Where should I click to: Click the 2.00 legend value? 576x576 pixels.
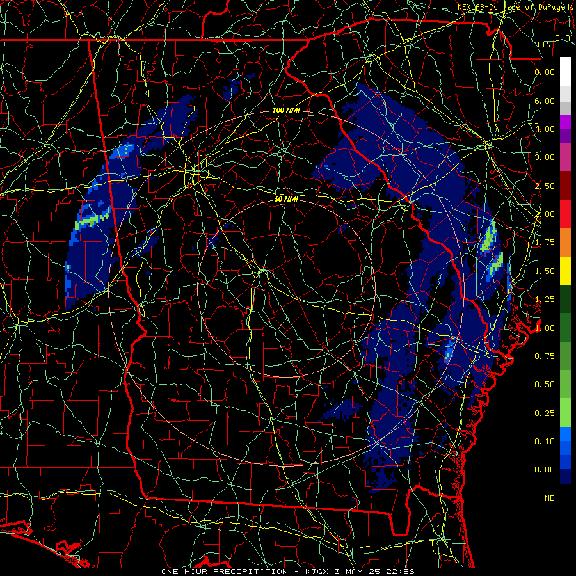point(545,214)
